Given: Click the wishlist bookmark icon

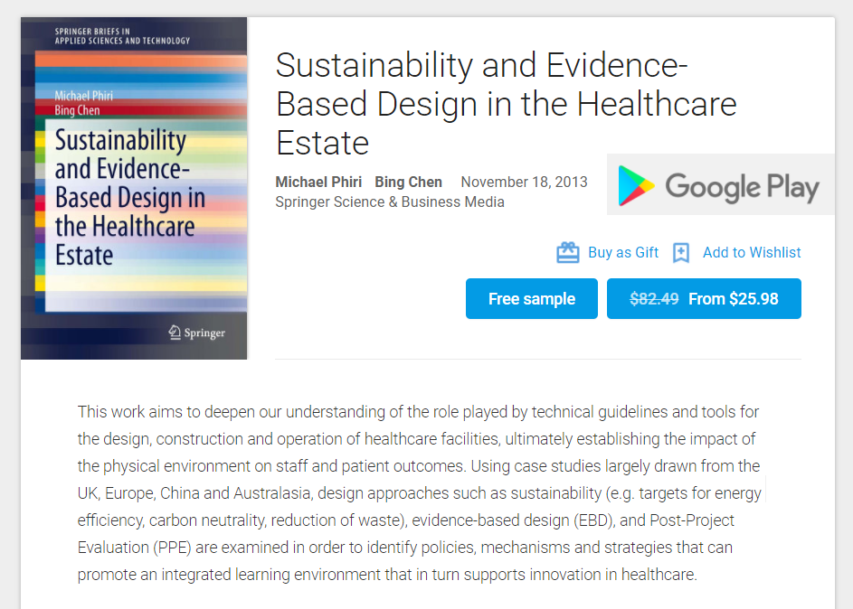Looking at the screenshot, I should (681, 253).
